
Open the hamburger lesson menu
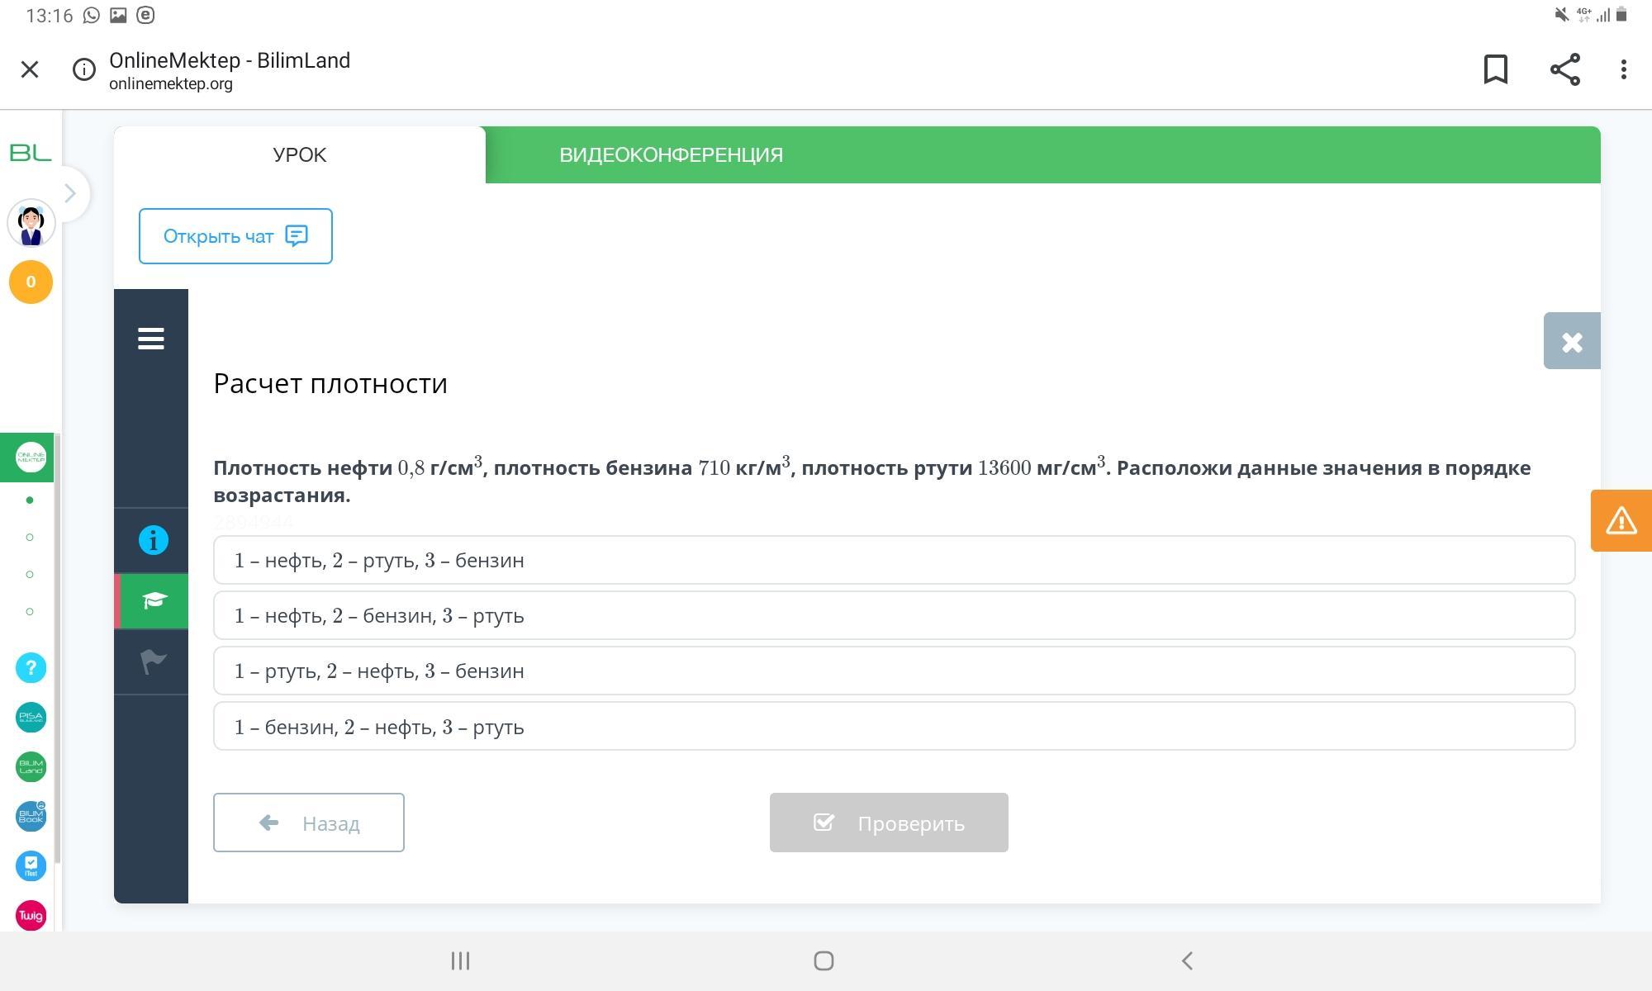pos(151,339)
